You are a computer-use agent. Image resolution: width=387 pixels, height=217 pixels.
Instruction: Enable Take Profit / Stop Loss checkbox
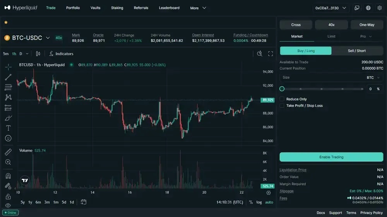(282, 105)
